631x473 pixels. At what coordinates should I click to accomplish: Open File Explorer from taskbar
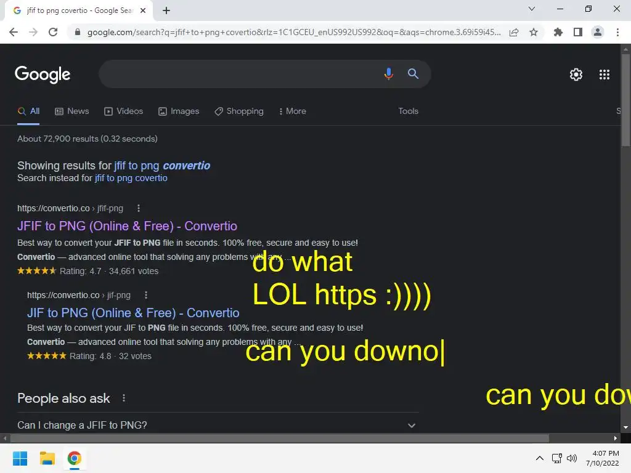(x=47, y=458)
